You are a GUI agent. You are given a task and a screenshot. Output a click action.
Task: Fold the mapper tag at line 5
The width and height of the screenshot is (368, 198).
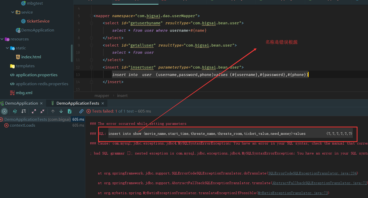[91, 16]
